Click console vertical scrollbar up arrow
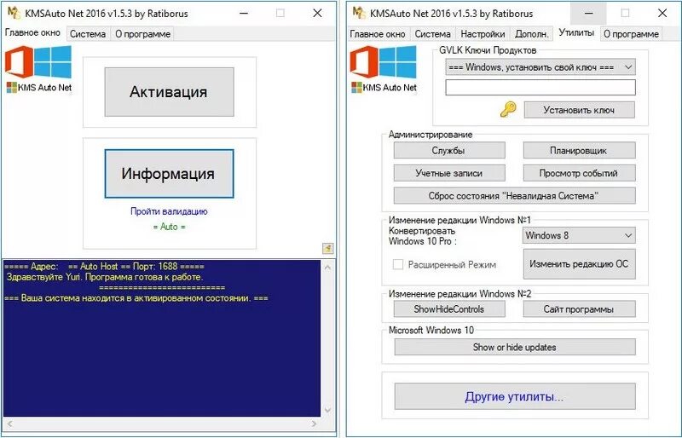The image size is (682, 438). click(x=328, y=267)
